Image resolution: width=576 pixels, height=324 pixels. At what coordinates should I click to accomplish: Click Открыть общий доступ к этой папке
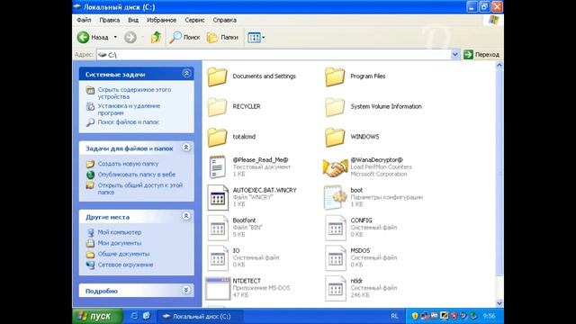coord(139,188)
